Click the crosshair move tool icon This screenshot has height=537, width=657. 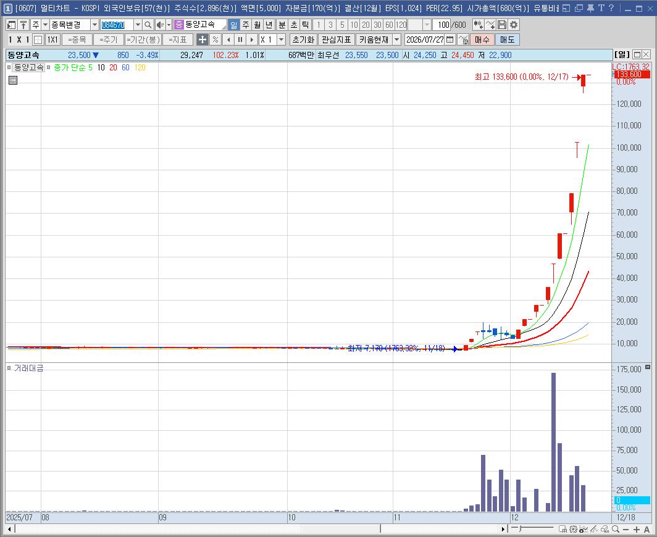tap(203, 40)
